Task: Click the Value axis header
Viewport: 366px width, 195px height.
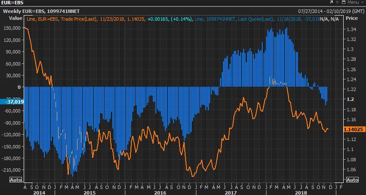Action: click(x=15, y=18)
